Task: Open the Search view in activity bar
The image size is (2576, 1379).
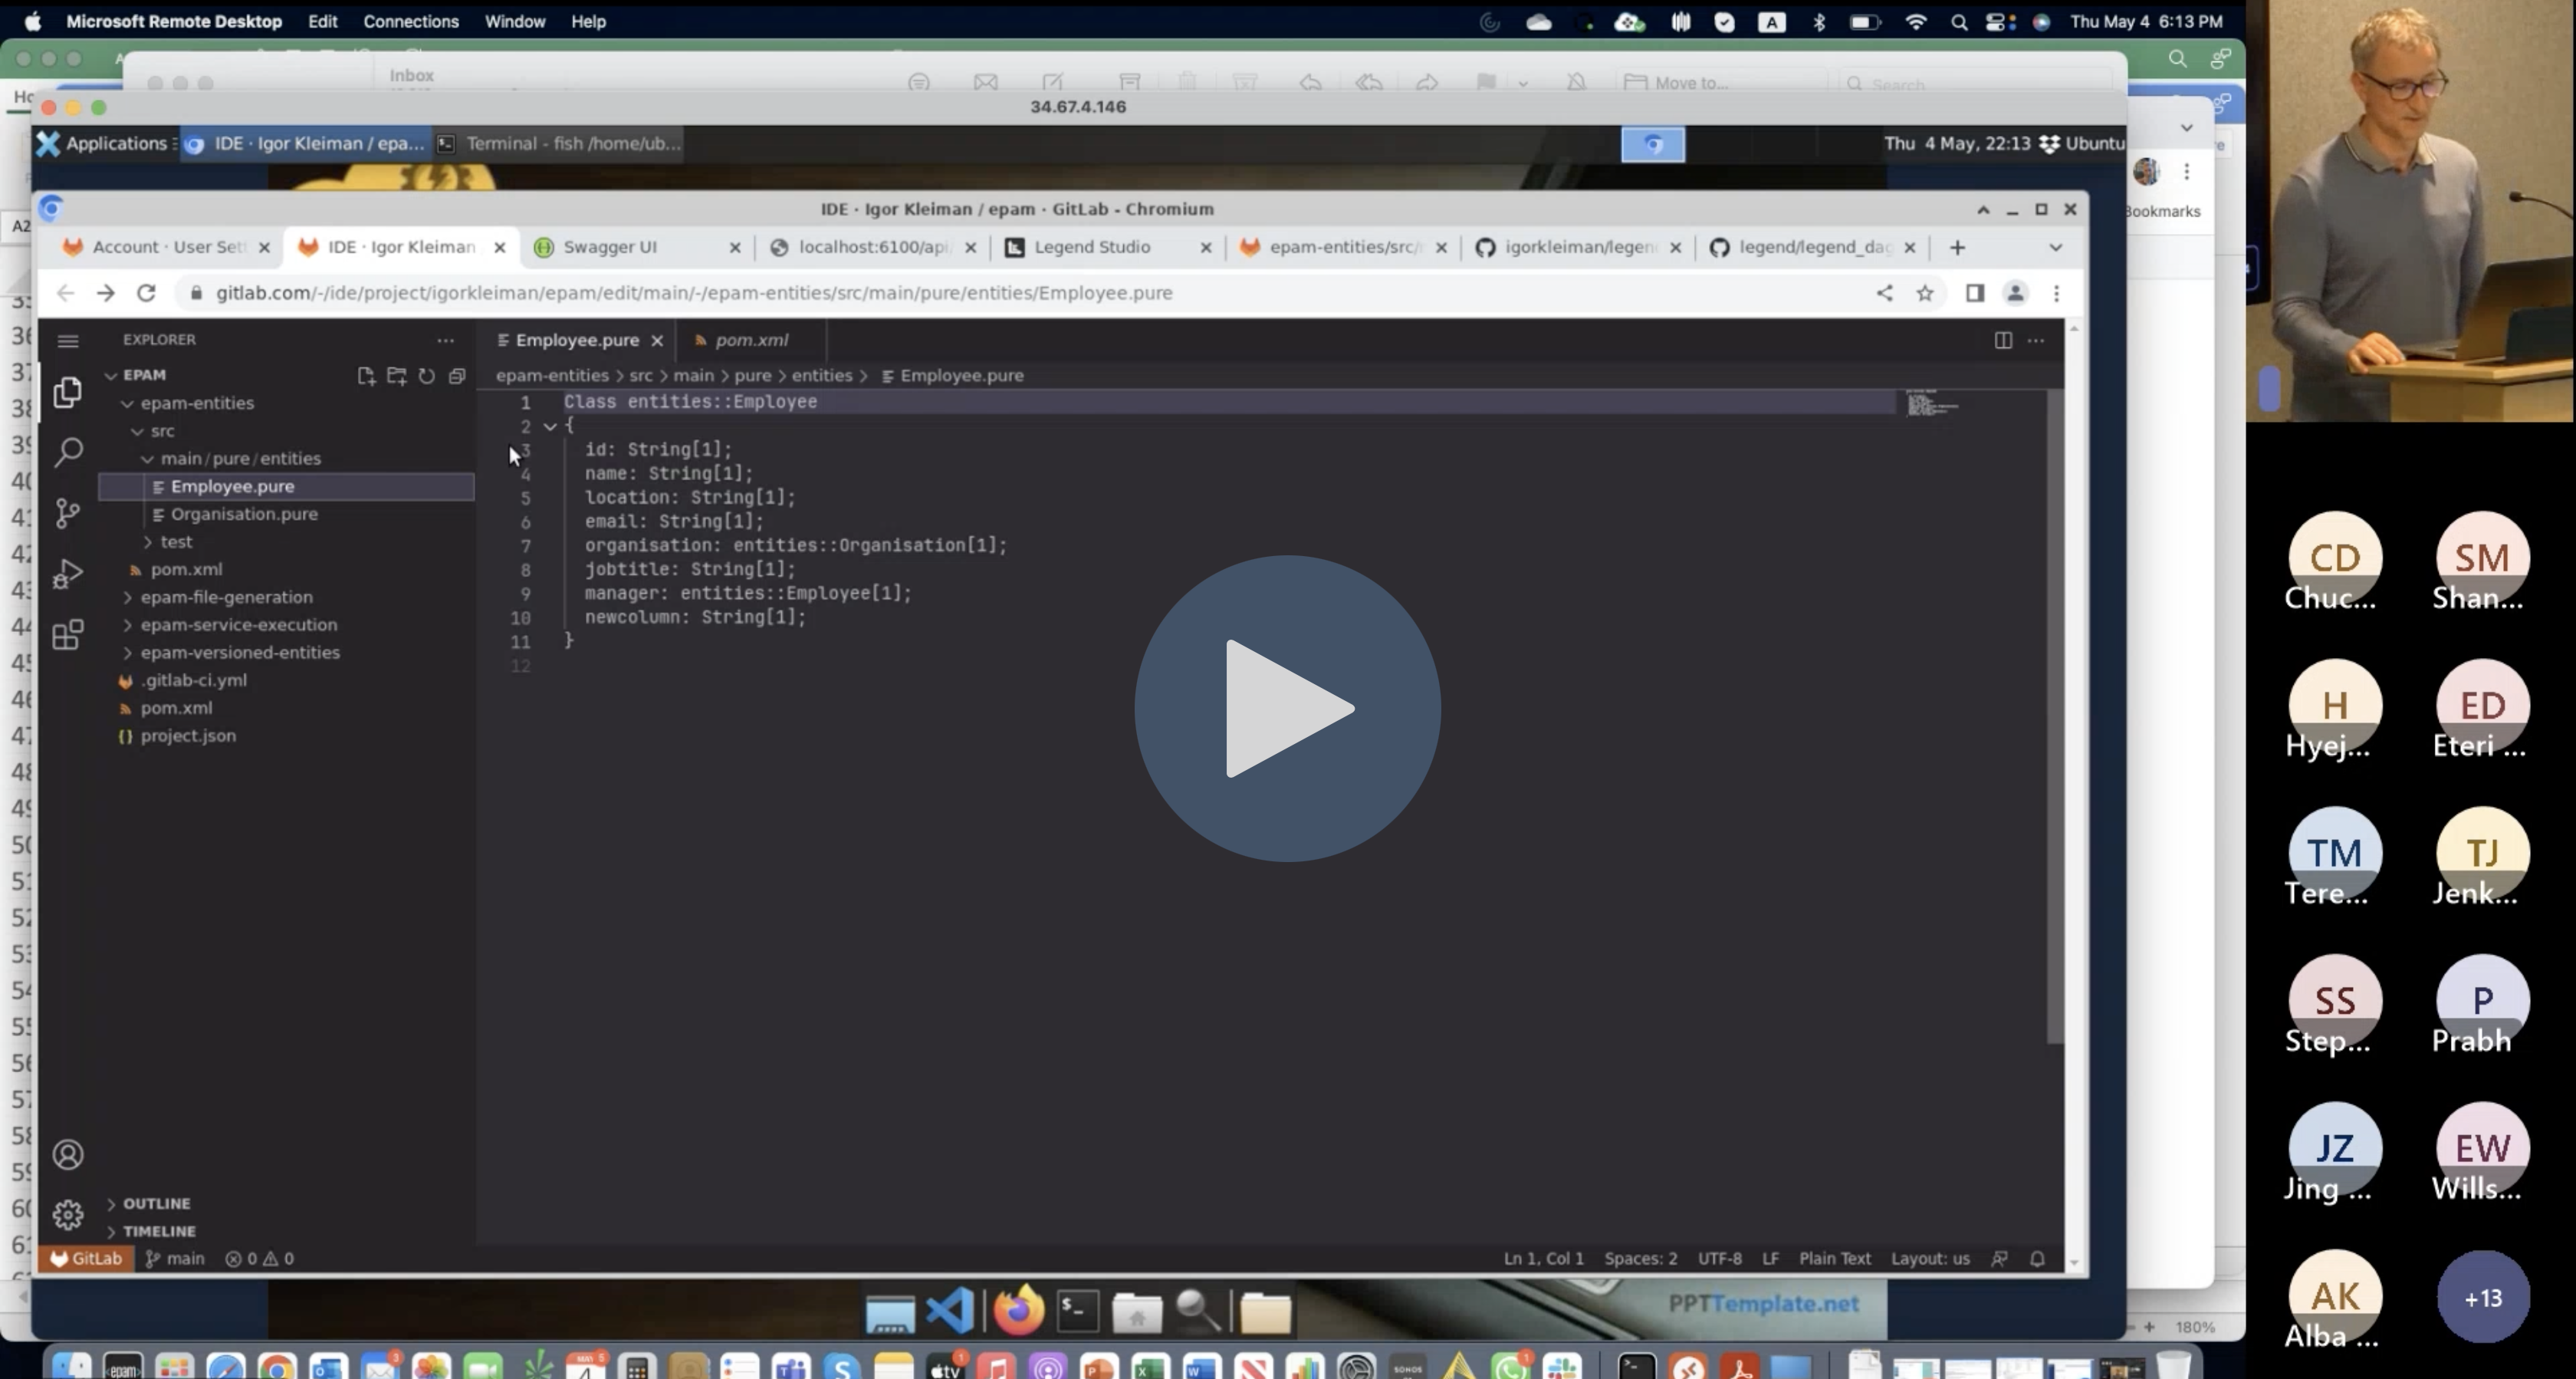Action: click(68, 453)
